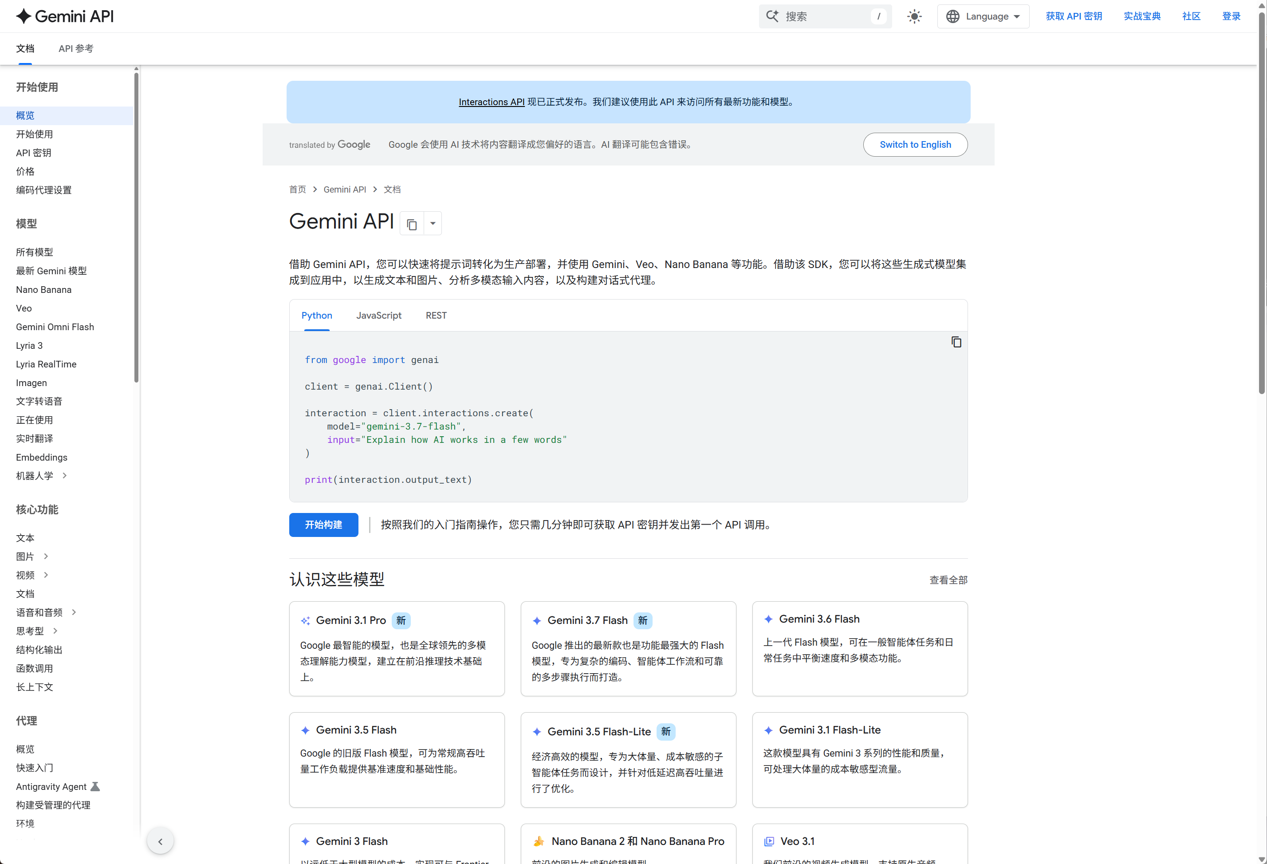The image size is (1267, 864).
Task: Copy page icon next to Gemini API title
Action: click(412, 224)
